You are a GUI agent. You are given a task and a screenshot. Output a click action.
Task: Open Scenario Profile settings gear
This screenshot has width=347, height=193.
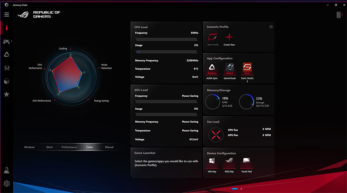(271, 27)
